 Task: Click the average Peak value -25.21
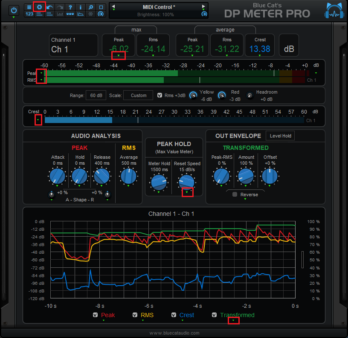(192, 49)
